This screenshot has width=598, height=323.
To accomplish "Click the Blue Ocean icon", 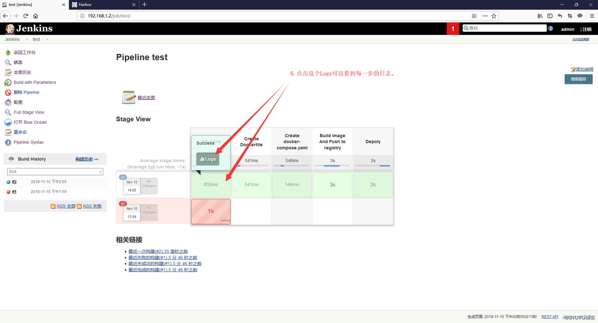I will click(x=8, y=122).
